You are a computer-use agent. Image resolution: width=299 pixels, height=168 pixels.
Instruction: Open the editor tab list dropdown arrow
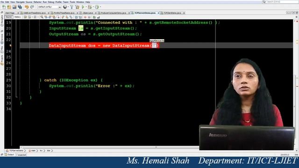pos(293,13)
